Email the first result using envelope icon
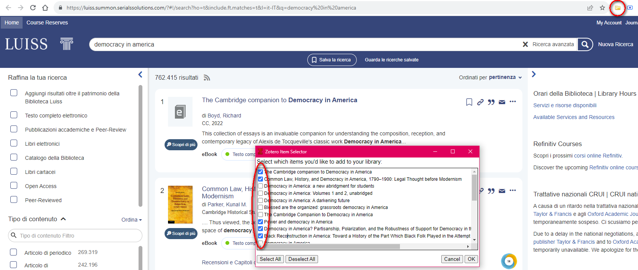 pyautogui.click(x=502, y=102)
